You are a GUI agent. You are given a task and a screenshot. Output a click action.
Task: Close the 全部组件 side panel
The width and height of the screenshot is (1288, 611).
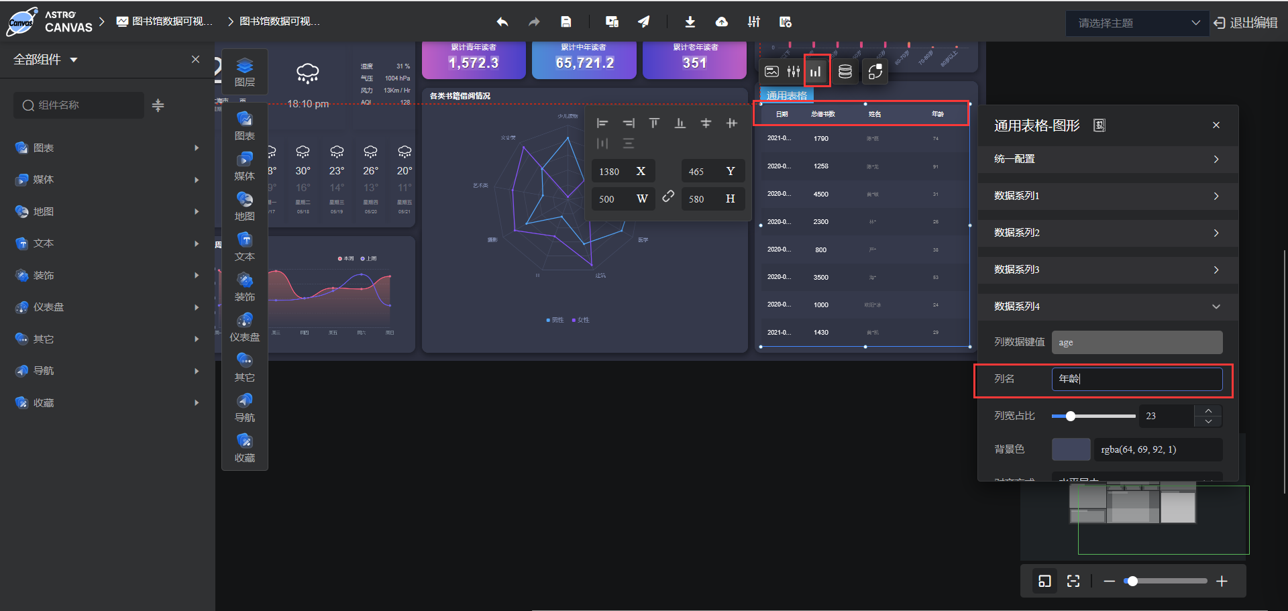195,59
